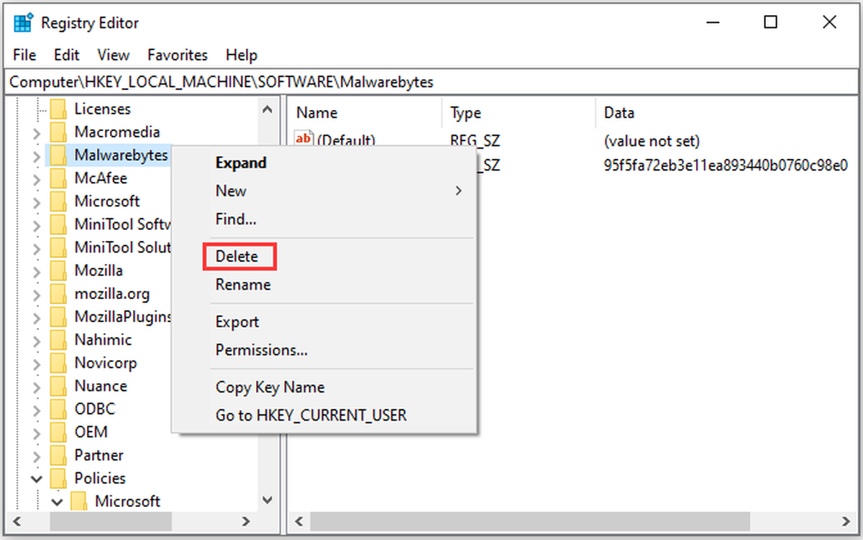This screenshot has height=540, width=863.
Task: Select the Policies folder icon
Action: click(58, 478)
